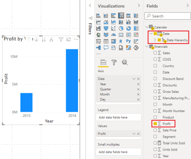This screenshot has height=159, width=191.
Task: Collapse the Fields pane
Action: pyautogui.click(x=188, y=6)
